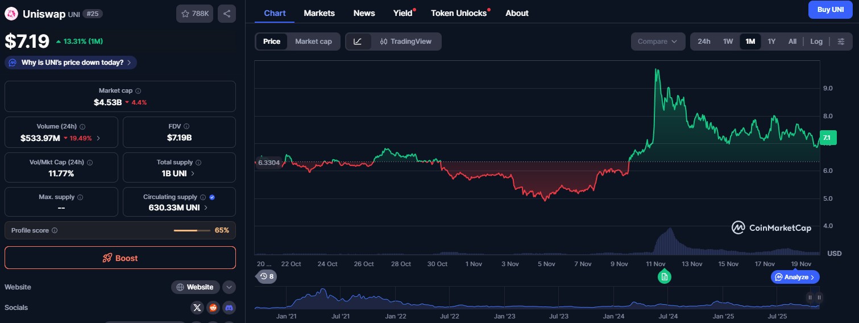Expand Volume (24h) details chevron
The height and width of the screenshot is (323, 859).
click(x=99, y=138)
